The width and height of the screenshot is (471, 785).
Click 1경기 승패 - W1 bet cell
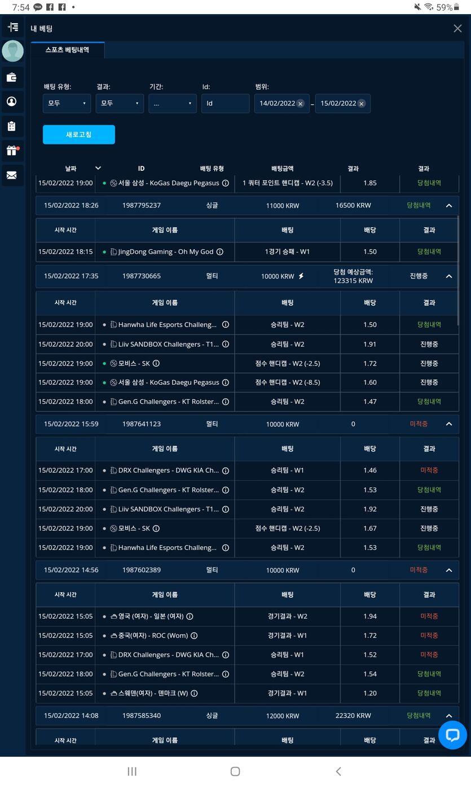pyautogui.click(x=288, y=252)
